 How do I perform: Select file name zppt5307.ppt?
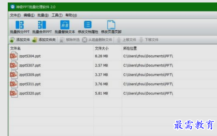click(30, 66)
